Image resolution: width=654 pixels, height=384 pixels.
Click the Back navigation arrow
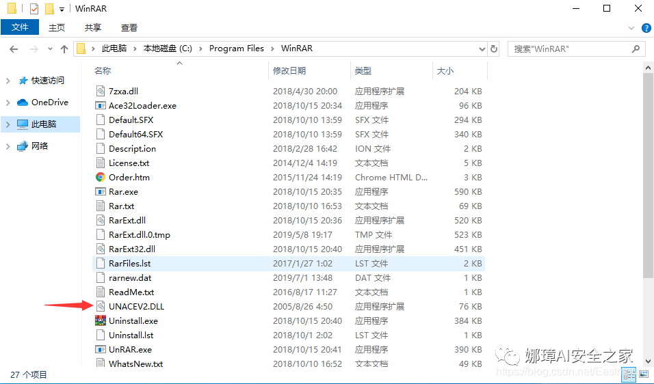coord(14,49)
